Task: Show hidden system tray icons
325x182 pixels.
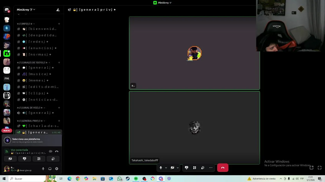Action: (281, 179)
